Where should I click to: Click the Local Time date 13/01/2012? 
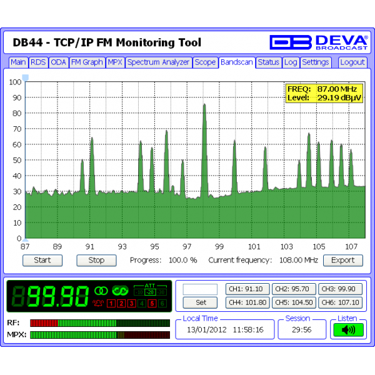coord(207,330)
